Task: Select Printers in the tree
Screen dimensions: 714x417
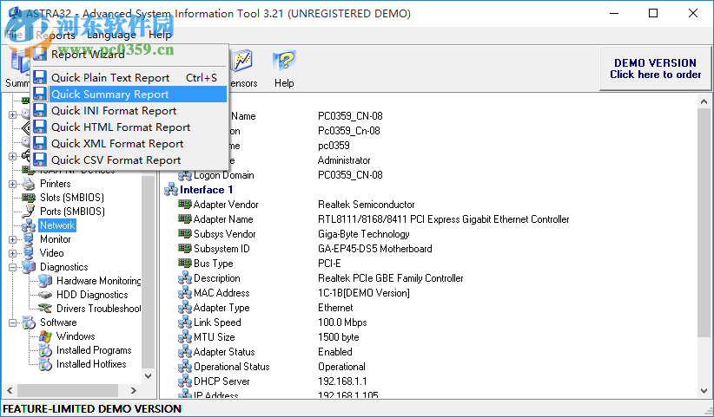Action: tap(55, 184)
